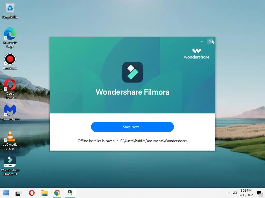Viewport: 265px width, 198px height.
Task: Expand the hidden system tray icons
Action: coord(228,193)
